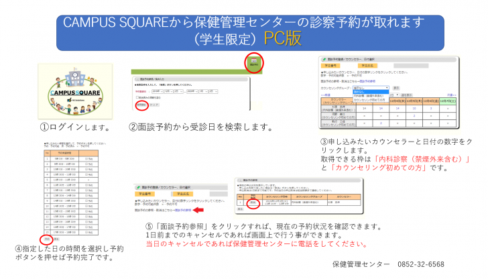Click the magnifier icon in the 面談予約参照 results panel header
This screenshot has height=279, width=488.
[239, 180]
